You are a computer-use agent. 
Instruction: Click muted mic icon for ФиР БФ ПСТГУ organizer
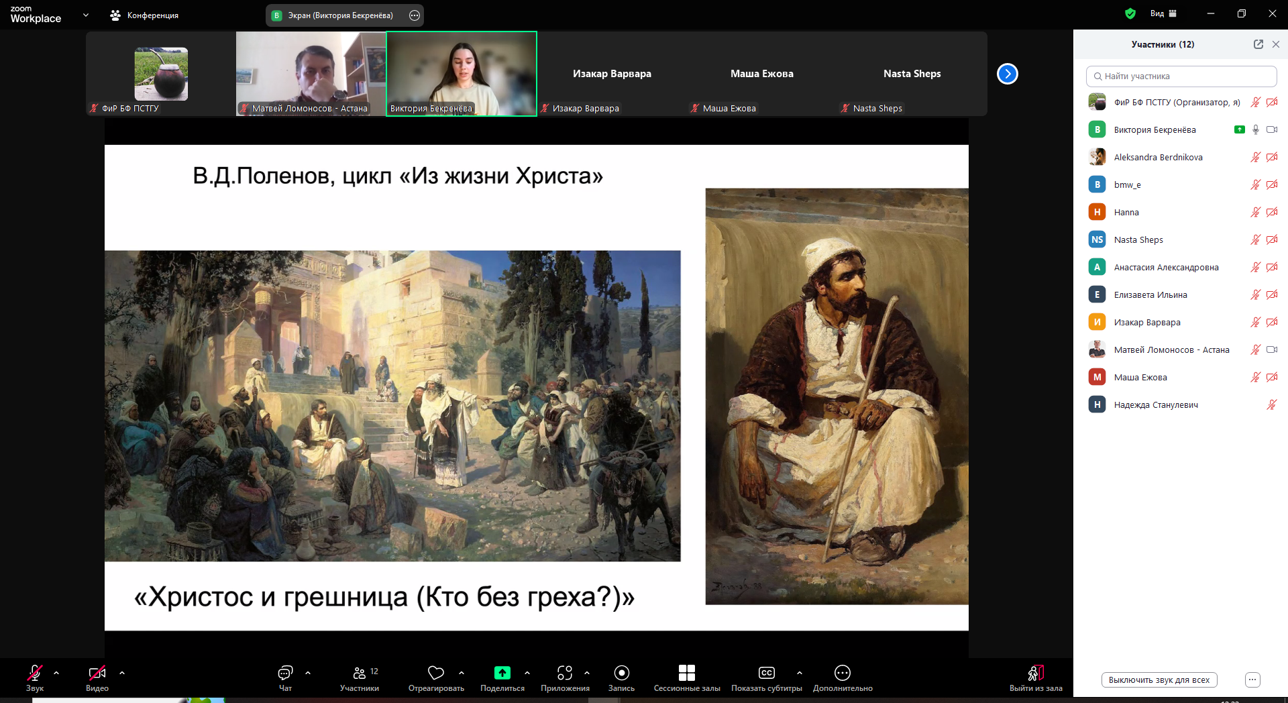click(1256, 102)
